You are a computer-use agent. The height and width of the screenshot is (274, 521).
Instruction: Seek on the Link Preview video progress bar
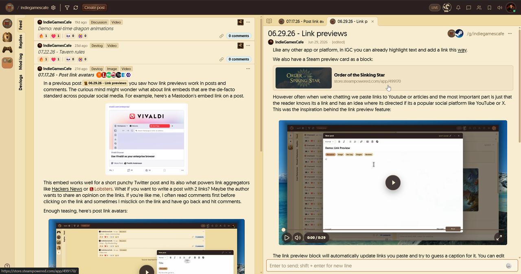[393, 230]
